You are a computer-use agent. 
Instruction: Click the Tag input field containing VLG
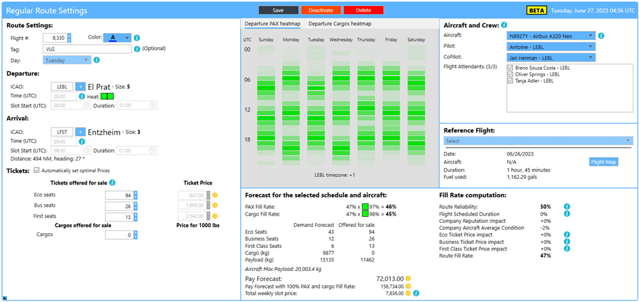[87, 49]
